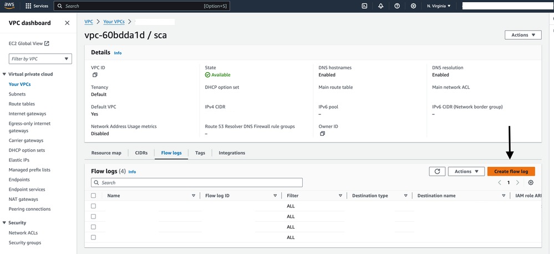The height and width of the screenshot is (254, 554).
Task: Open Subnets in the sidebar
Action: pos(17,94)
